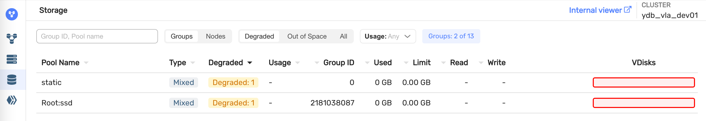Click the YDB logo icon in sidebar
The height and width of the screenshot is (121, 706).
coord(12,14)
